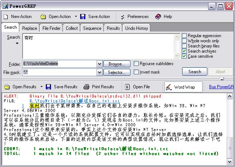Open the Boot.ini.txt file link in results
The width and height of the screenshot is (235, 167).
tap(75, 101)
